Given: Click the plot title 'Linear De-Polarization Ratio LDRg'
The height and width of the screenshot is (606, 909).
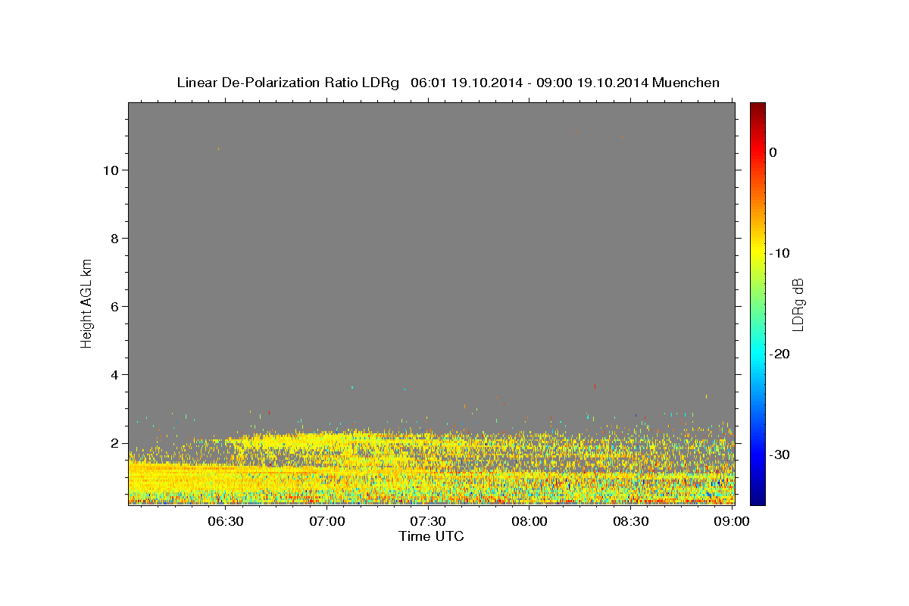Looking at the screenshot, I should click(288, 83).
